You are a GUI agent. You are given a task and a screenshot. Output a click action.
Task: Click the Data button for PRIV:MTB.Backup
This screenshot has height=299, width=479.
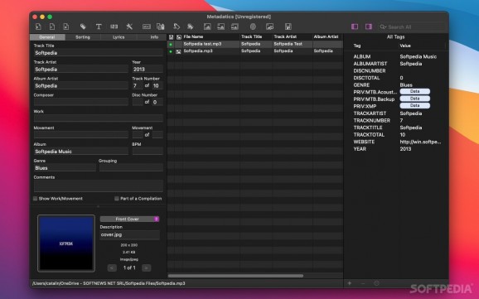[415, 99]
